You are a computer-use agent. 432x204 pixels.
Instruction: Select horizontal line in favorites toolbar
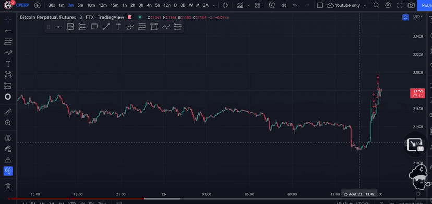coord(58,27)
